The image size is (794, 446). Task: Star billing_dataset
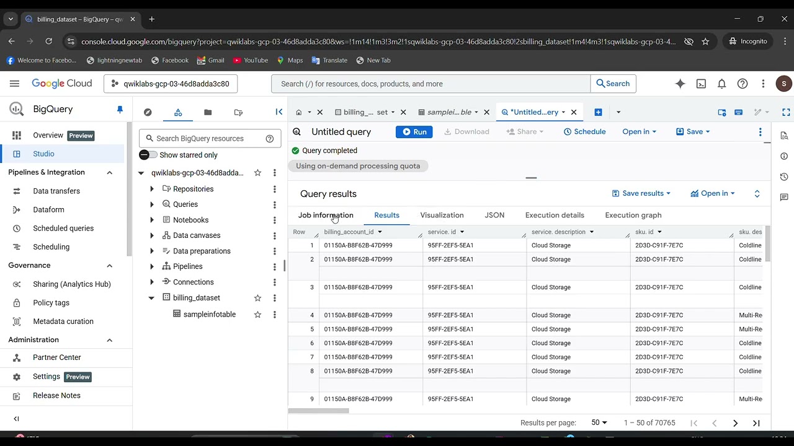coord(257,298)
